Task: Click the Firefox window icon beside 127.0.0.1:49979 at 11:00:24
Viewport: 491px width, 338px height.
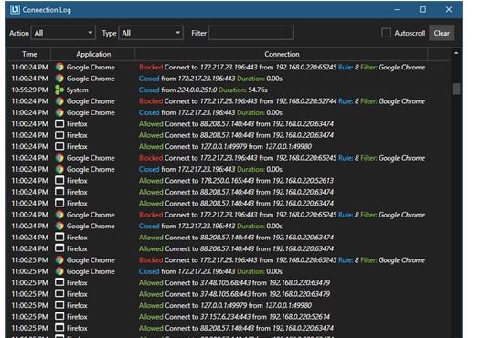Action: coord(59,146)
